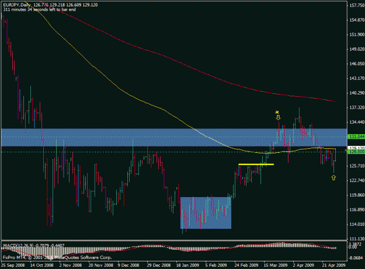The image size is (365, 269).
Task: Click the 154.870 price axis label
Action: (357, 20)
